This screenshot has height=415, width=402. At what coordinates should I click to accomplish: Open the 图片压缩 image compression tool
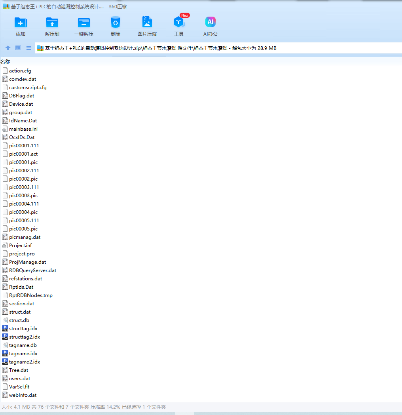(147, 22)
